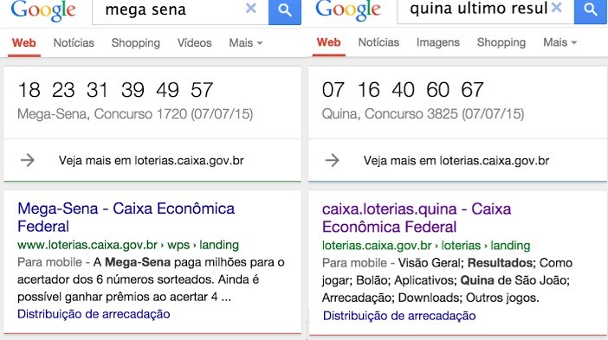This screenshot has width=608, height=340.
Task: Click the search magnifier for mega sena
Action: click(x=285, y=11)
